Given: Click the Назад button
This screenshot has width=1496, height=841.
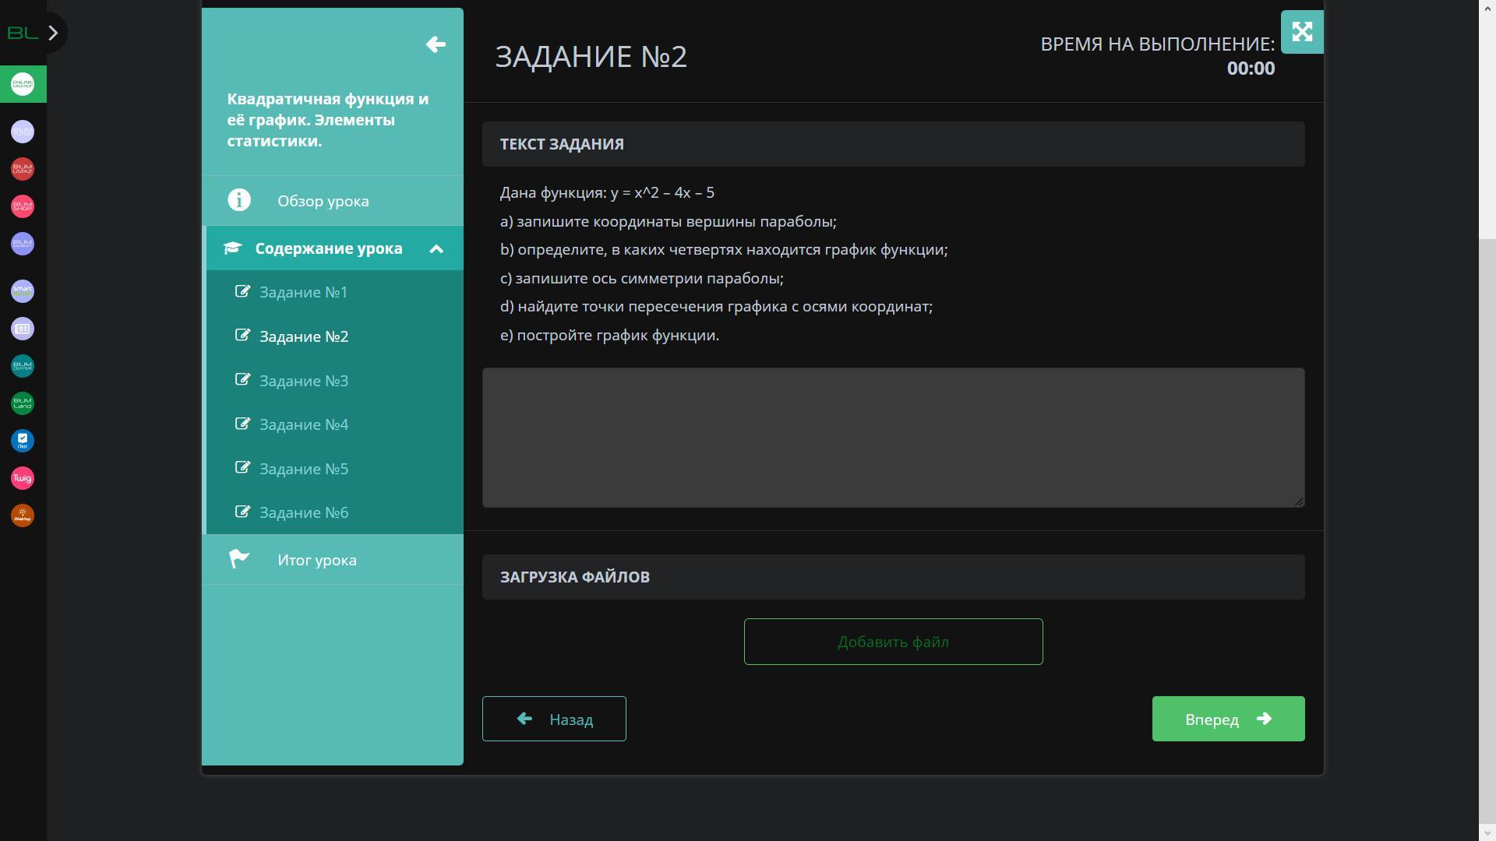Looking at the screenshot, I should pos(554,719).
